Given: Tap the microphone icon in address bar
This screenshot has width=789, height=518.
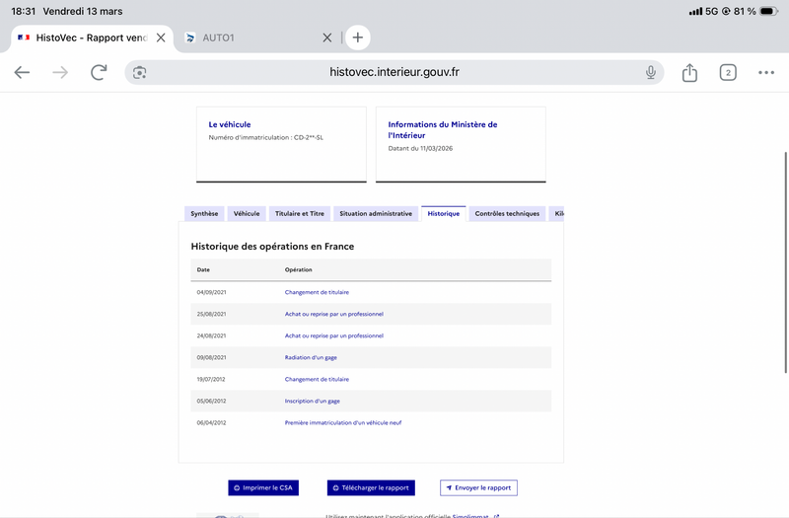Looking at the screenshot, I should pos(651,72).
